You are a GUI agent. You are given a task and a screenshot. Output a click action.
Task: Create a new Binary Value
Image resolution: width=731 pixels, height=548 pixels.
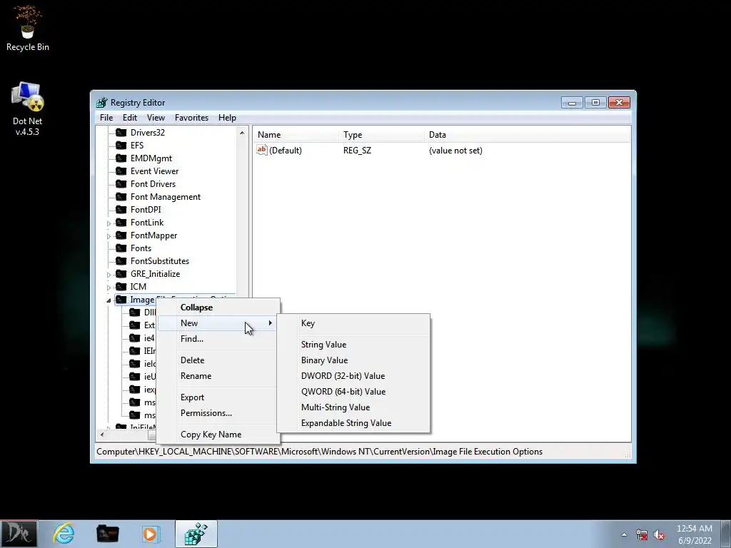coord(353,360)
